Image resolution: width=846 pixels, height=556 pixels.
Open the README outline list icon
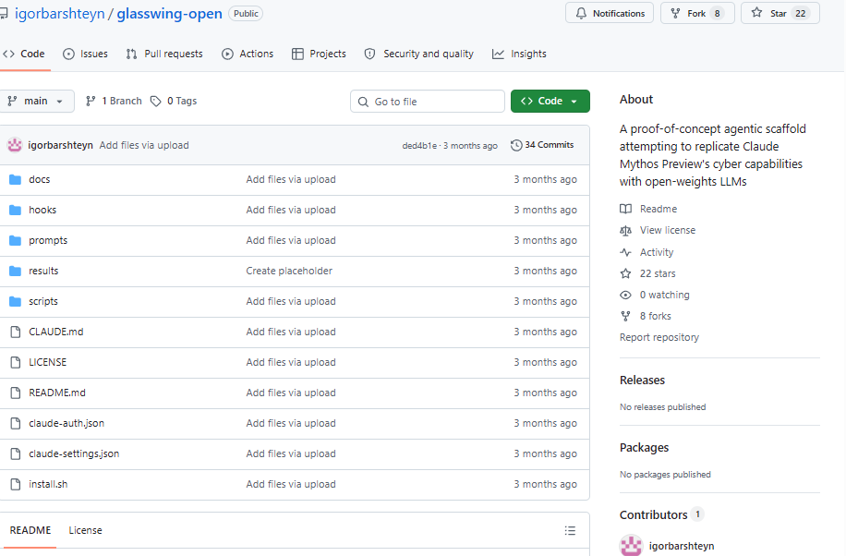click(x=570, y=531)
